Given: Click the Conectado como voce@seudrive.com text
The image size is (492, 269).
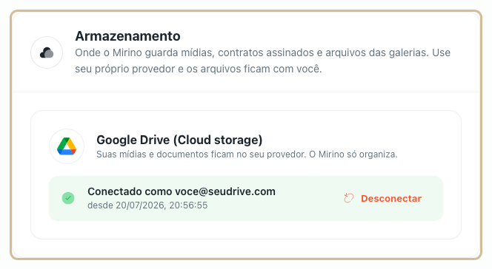Looking at the screenshot, I should [182, 191].
